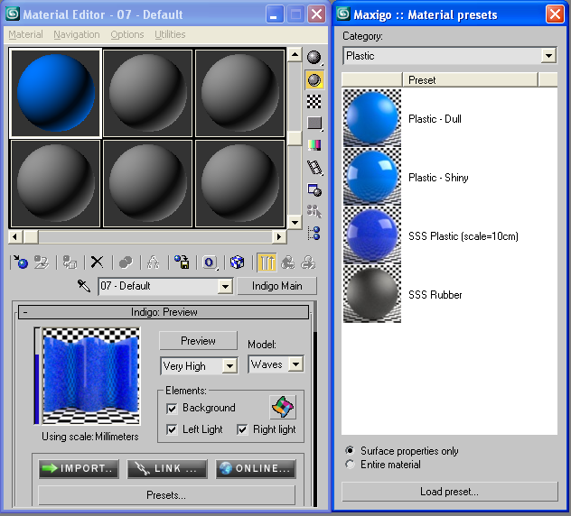
Task: Open the Category Plastic dropdown
Action: click(x=548, y=56)
